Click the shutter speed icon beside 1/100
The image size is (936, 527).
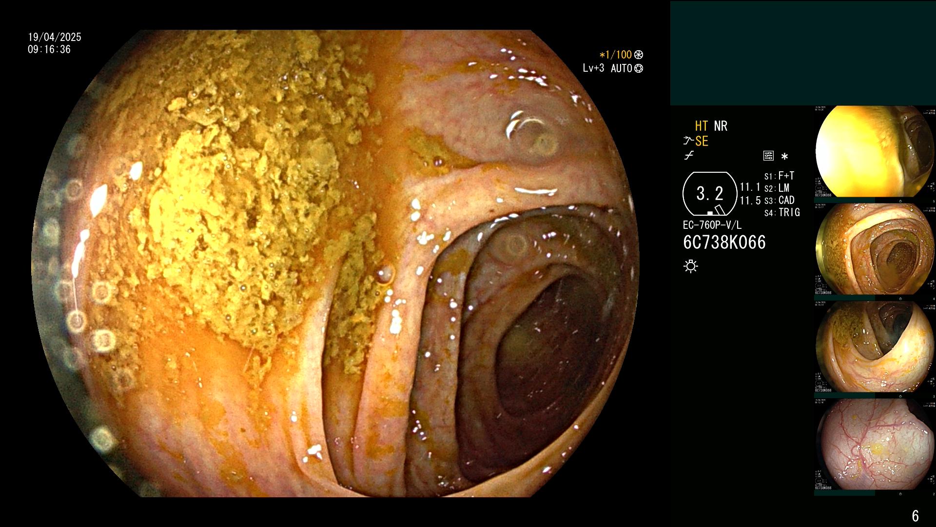(x=639, y=55)
